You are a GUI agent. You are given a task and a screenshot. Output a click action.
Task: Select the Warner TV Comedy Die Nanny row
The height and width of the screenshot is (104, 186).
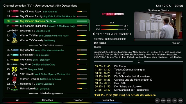[x=46, y=40]
